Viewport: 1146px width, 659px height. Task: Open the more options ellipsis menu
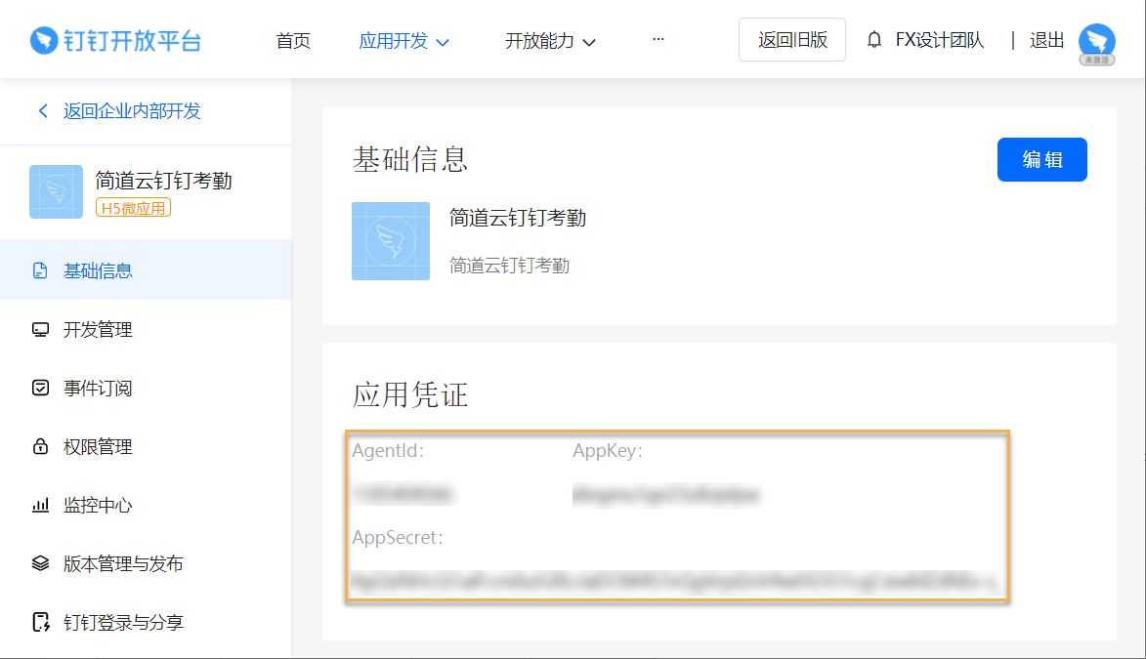click(658, 39)
